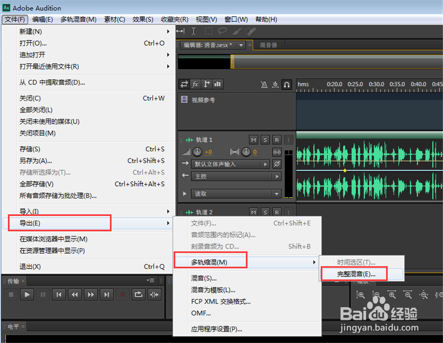Toggle the metronome icon
The height and width of the screenshot is (343, 443).
pos(264,84)
